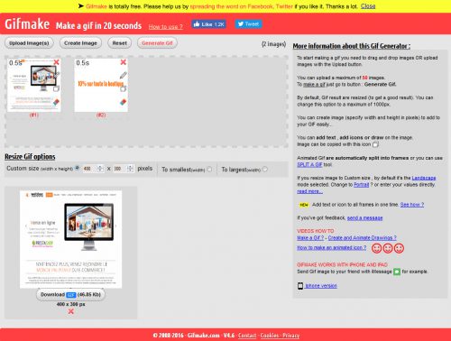Select the To largest width radio button
The height and width of the screenshot is (341, 451).
265,170
